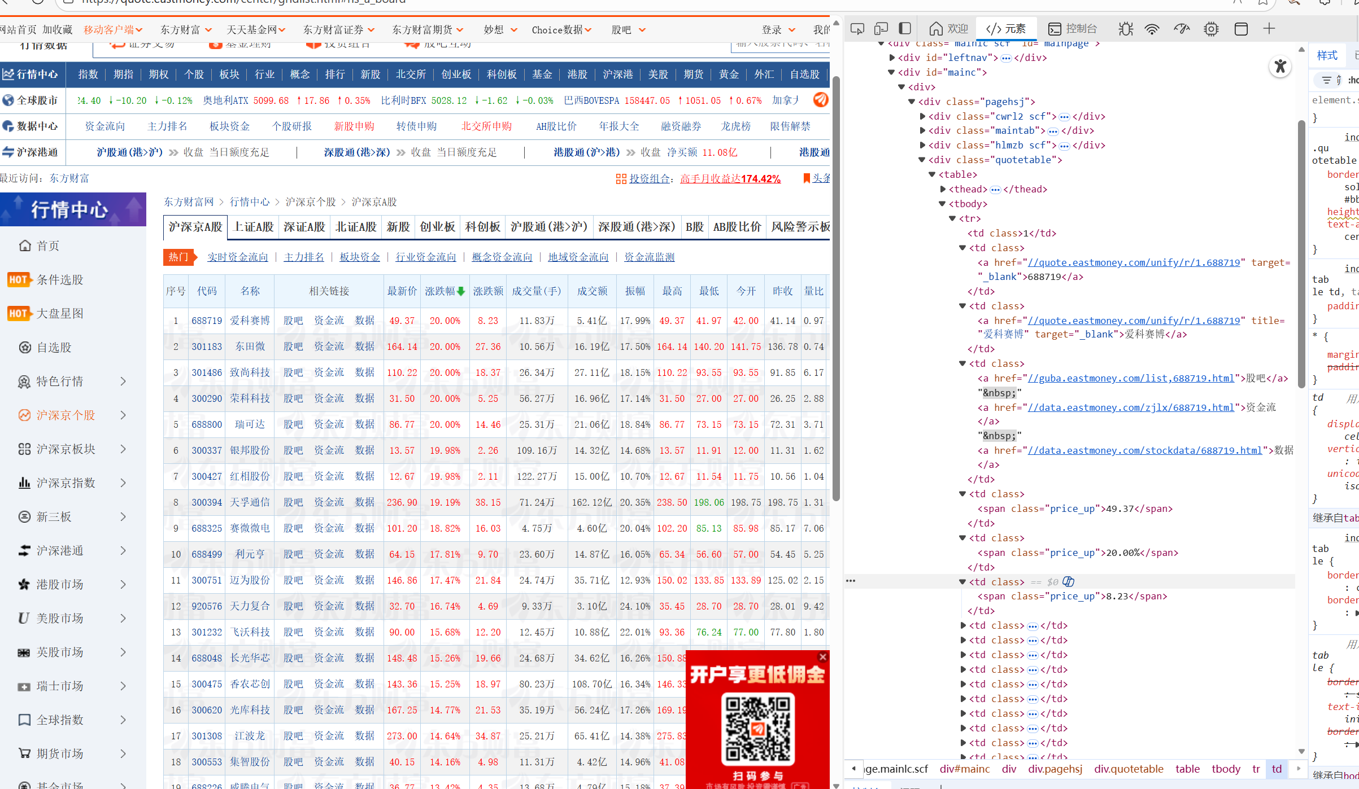Toggle the DevTools sidebar panel icon

(905, 29)
